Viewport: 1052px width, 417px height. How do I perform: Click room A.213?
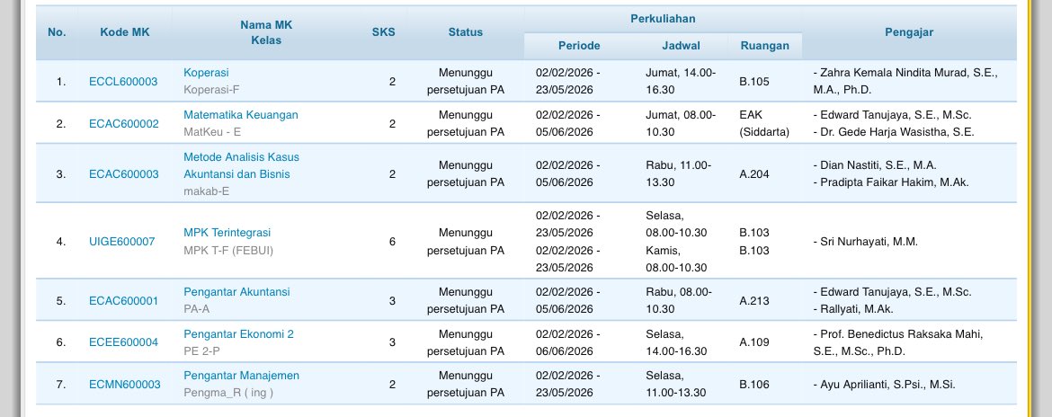[x=754, y=301]
